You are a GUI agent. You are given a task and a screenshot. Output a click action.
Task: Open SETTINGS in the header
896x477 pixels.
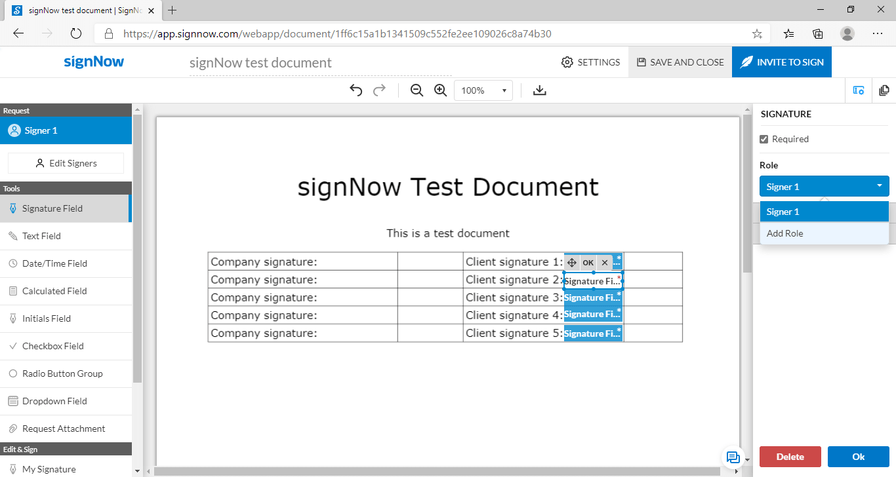[590, 62]
